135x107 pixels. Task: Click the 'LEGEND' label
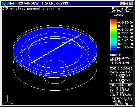(119, 15)
